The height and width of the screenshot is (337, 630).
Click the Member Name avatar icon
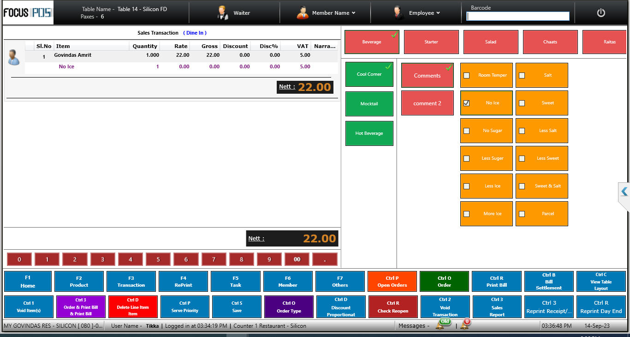pos(303,13)
